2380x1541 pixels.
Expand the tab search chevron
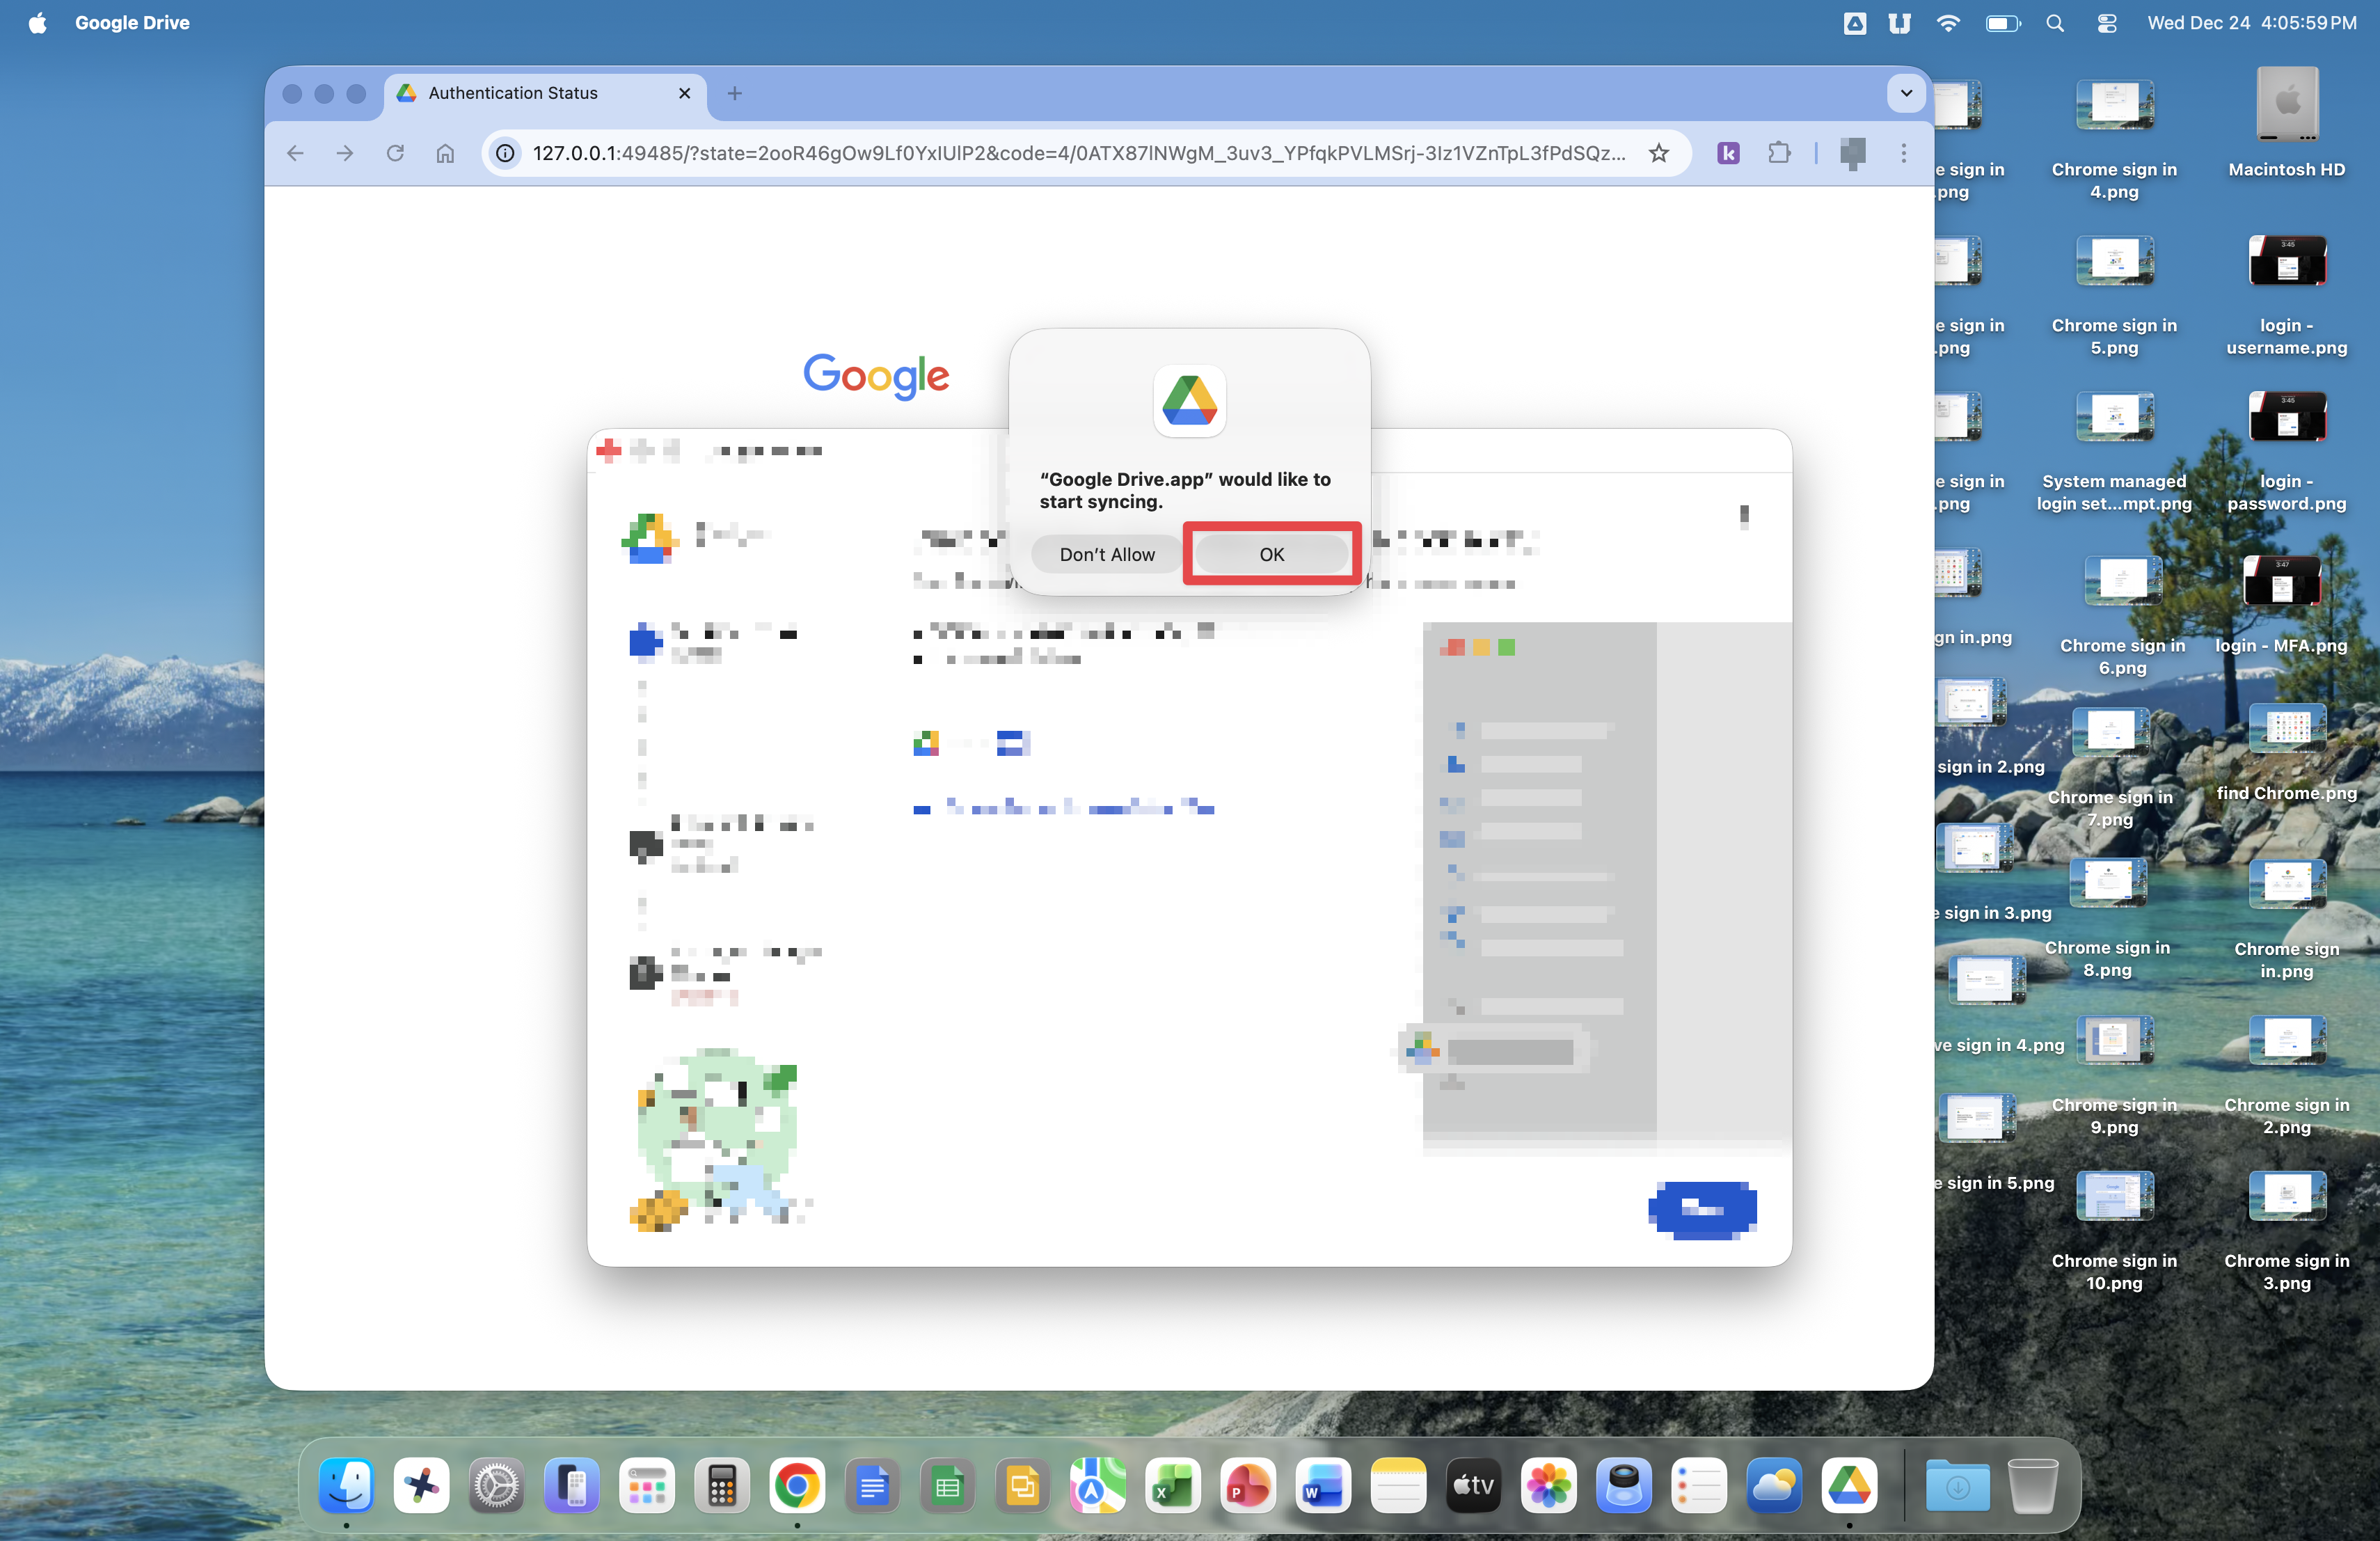(x=1906, y=93)
